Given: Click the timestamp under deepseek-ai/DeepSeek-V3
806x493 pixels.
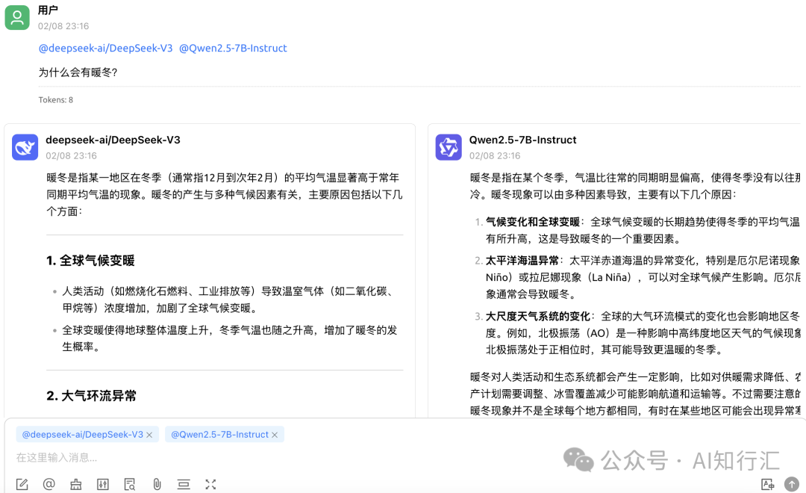Looking at the screenshot, I should point(71,155).
